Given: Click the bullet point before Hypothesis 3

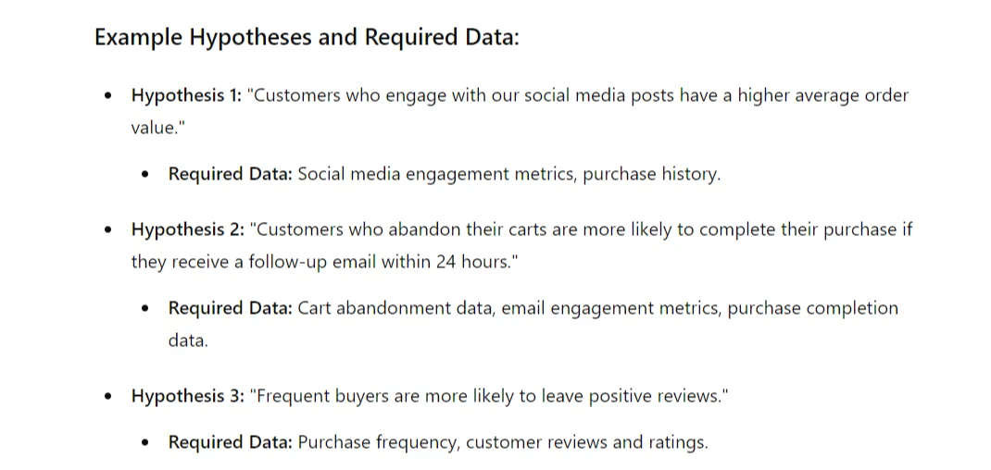Looking at the screenshot, I should (x=108, y=397).
